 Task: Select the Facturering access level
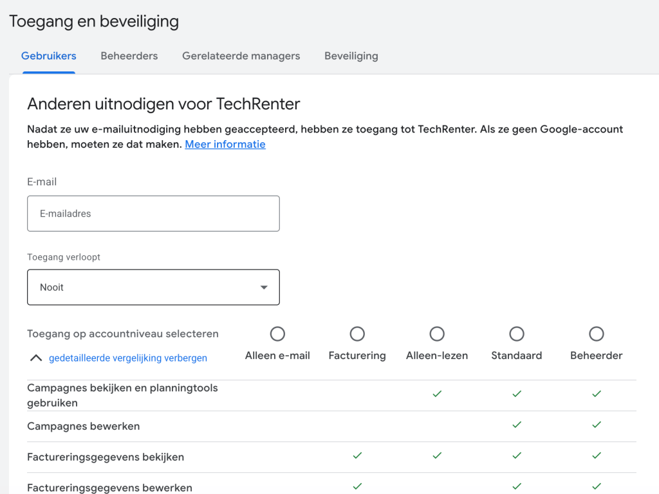pyautogui.click(x=357, y=334)
